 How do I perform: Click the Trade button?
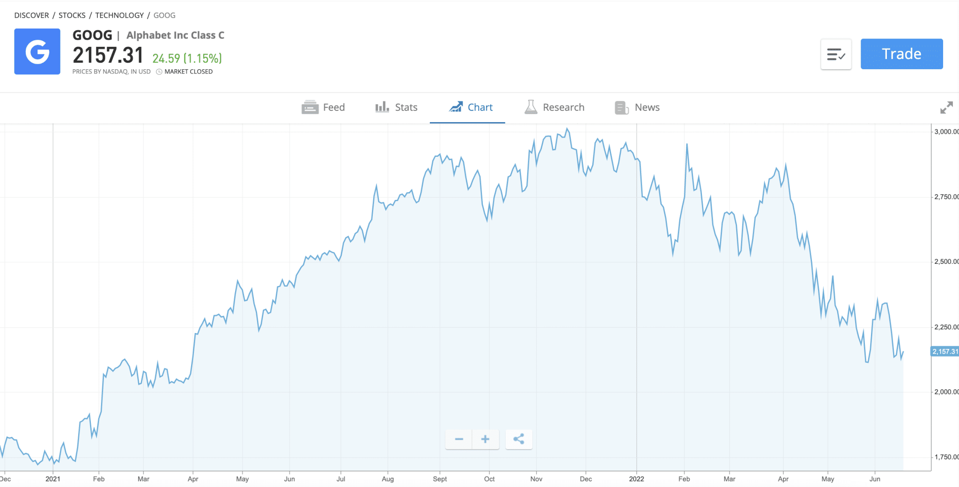901,54
